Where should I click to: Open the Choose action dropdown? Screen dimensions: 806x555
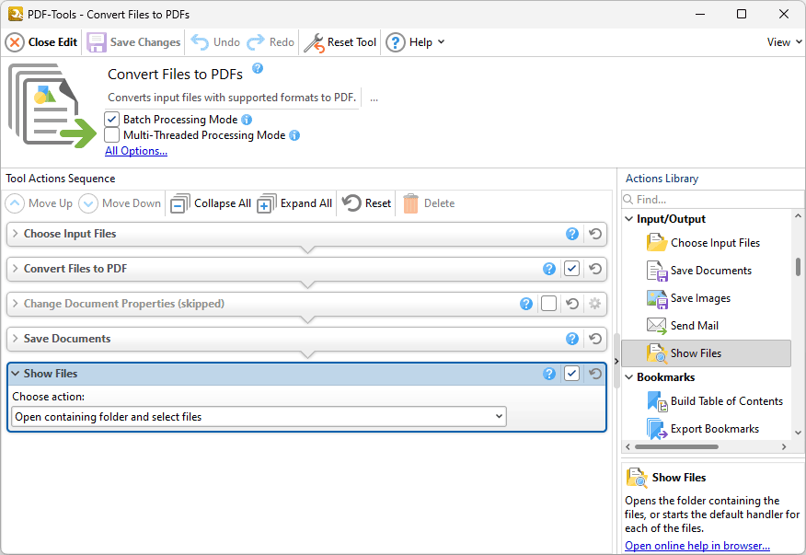[x=497, y=416]
